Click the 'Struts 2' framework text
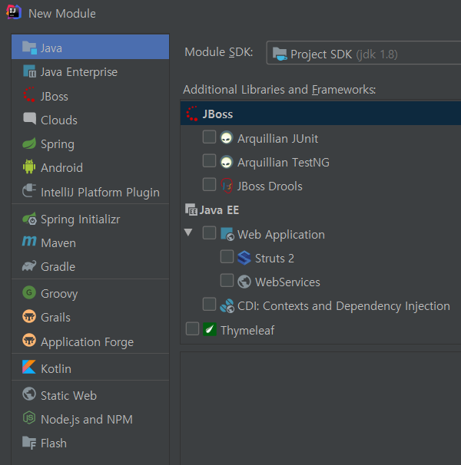 click(x=274, y=259)
